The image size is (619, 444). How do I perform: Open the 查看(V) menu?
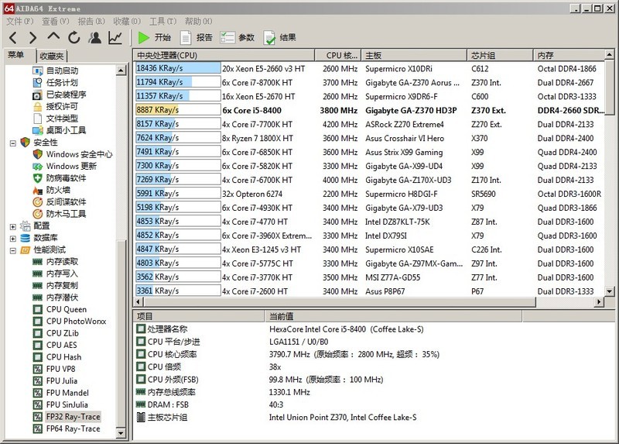pyautogui.click(x=55, y=21)
